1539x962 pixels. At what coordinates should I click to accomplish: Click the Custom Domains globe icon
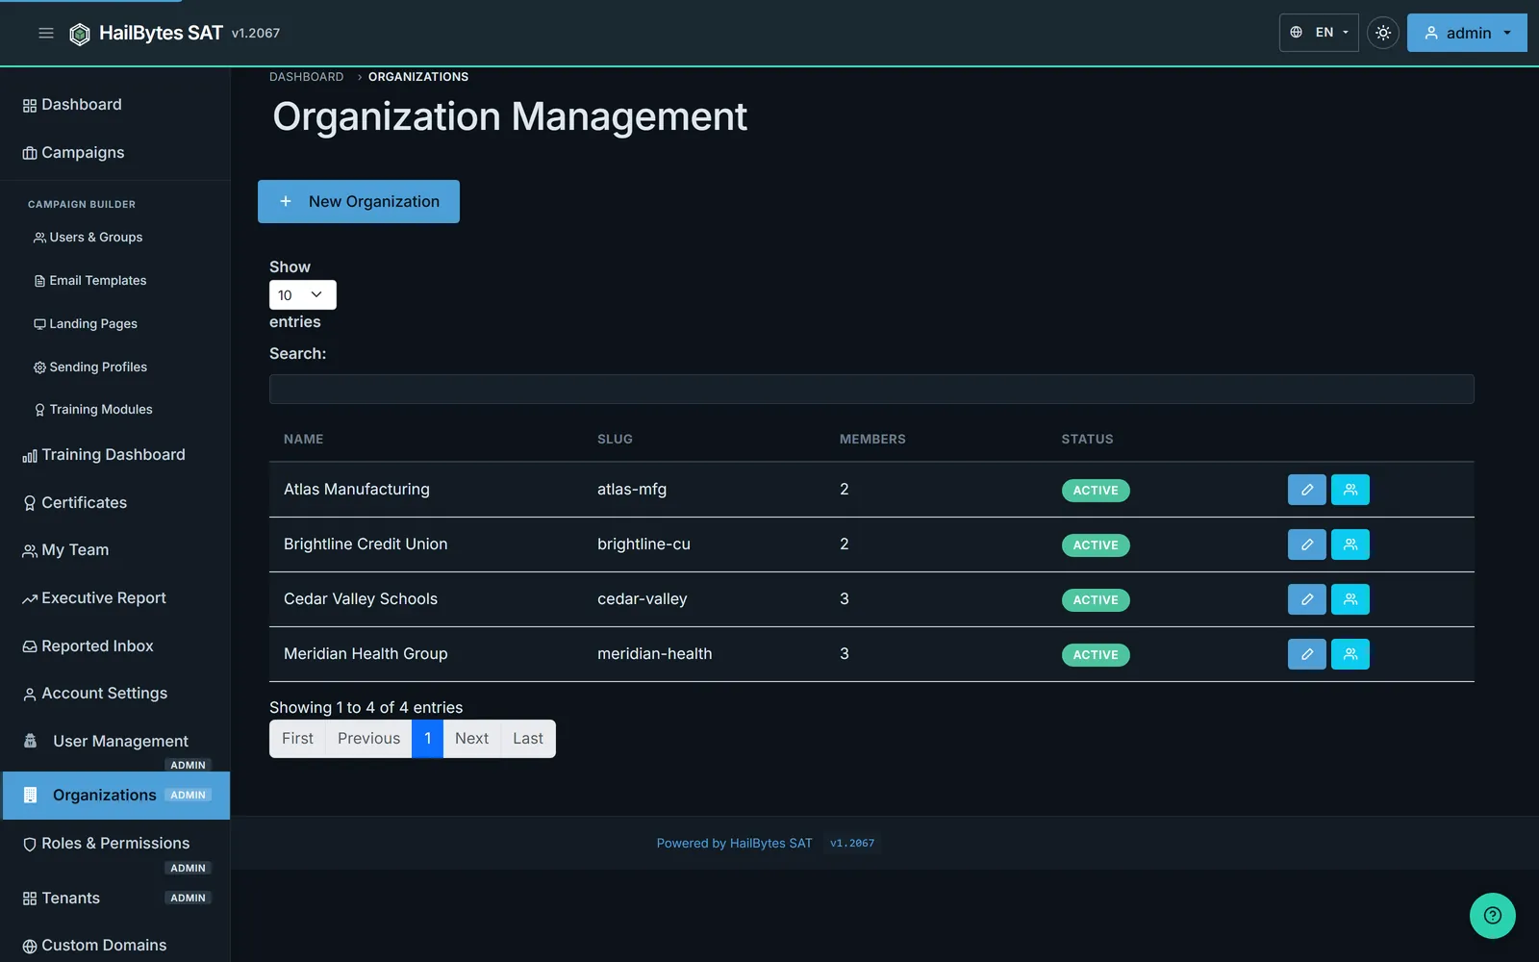(30, 947)
